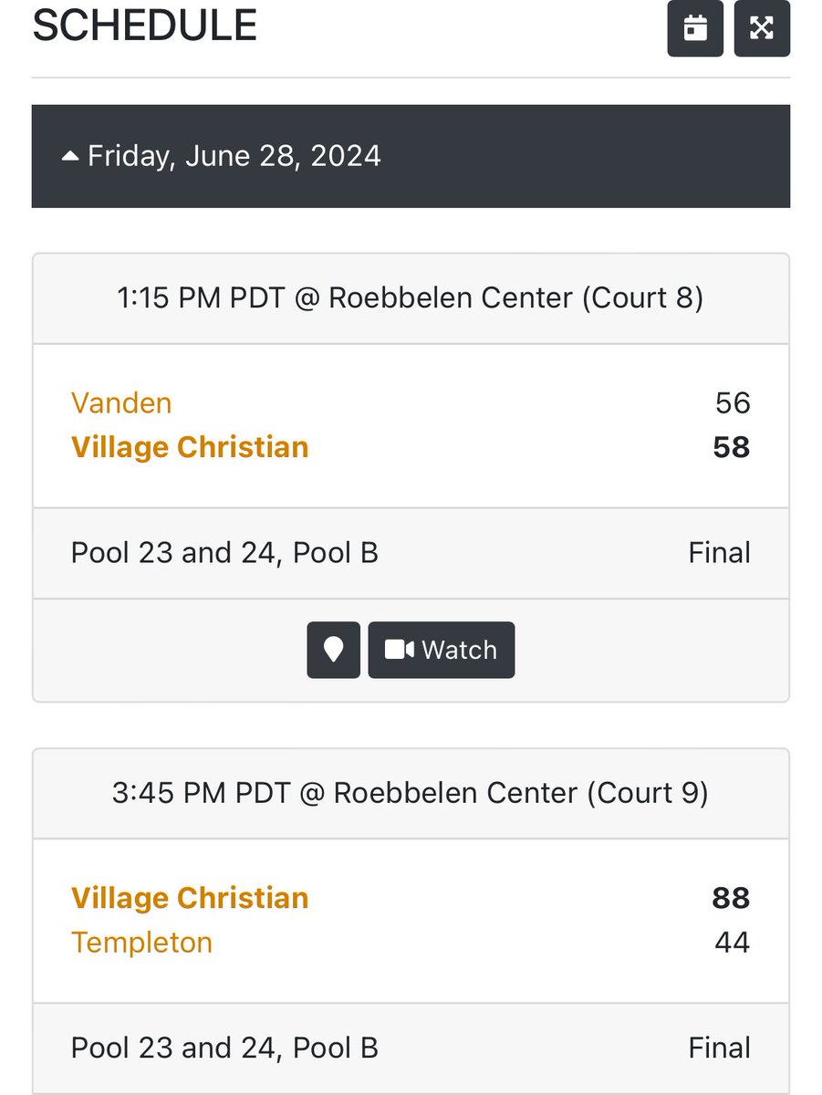Open the Templeton team link
The width and height of the screenshot is (822, 1095).
point(141,943)
